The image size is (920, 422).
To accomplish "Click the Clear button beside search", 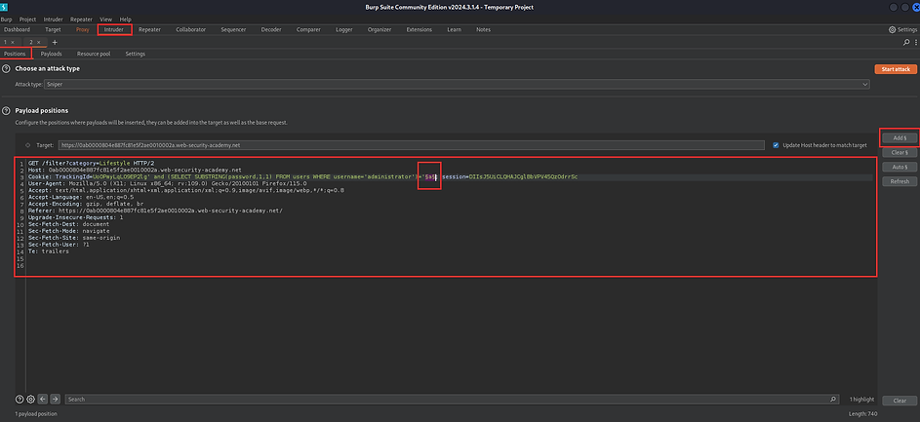I will tap(900, 401).
